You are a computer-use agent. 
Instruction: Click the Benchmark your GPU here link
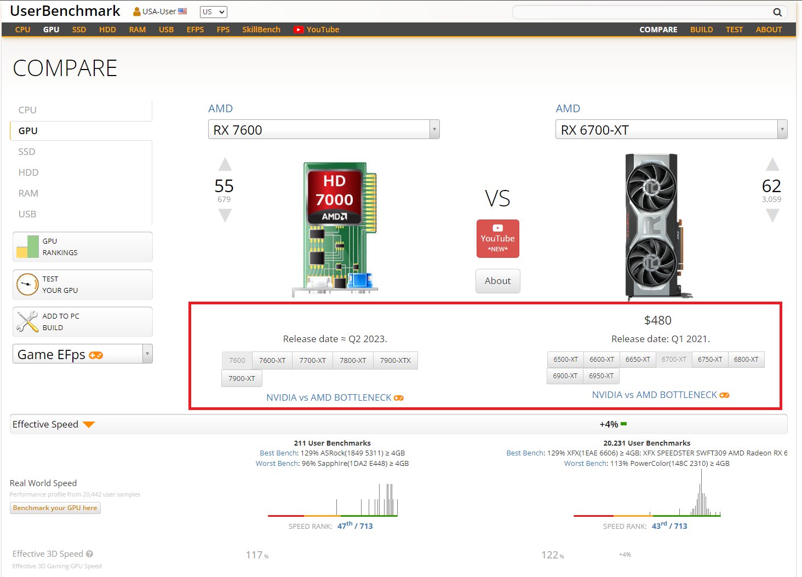coord(55,508)
